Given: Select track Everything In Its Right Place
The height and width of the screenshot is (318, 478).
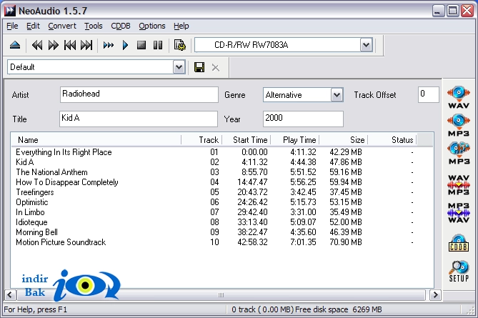Looking at the screenshot, I should (x=64, y=151).
